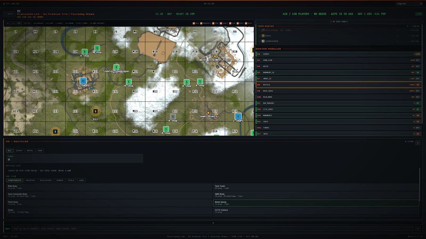Expand the EVENTS server module row

[x=339, y=54]
